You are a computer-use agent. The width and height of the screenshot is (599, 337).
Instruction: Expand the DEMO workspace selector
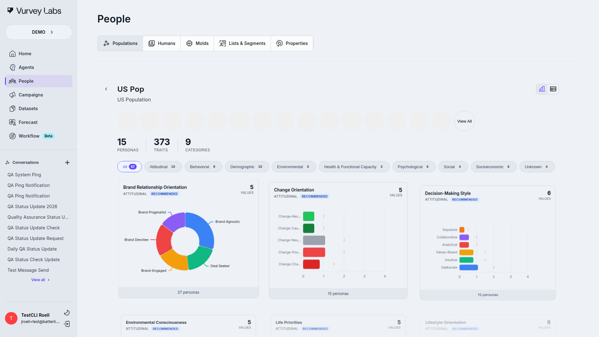(39, 32)
